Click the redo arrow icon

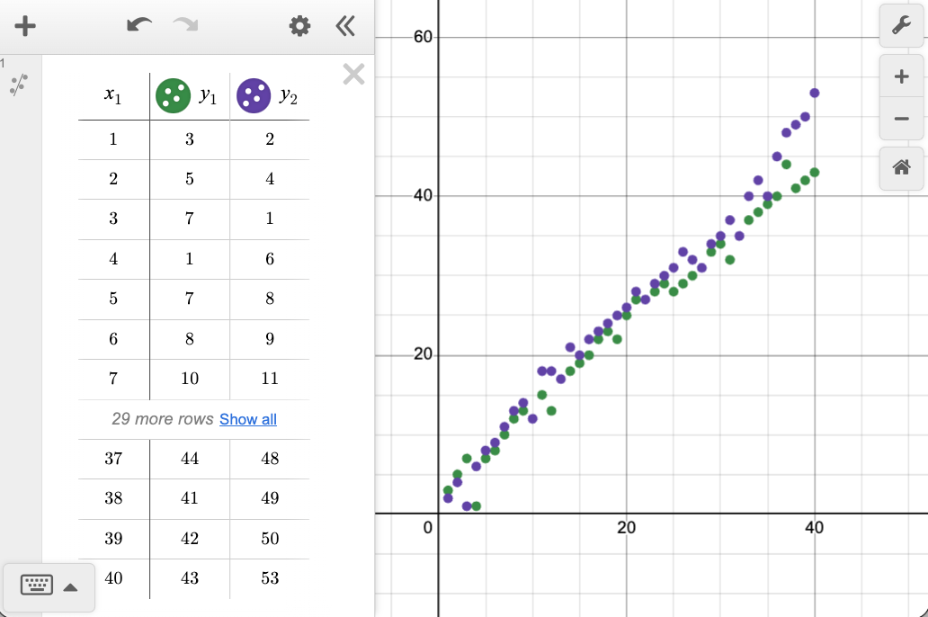click(186, 26)
